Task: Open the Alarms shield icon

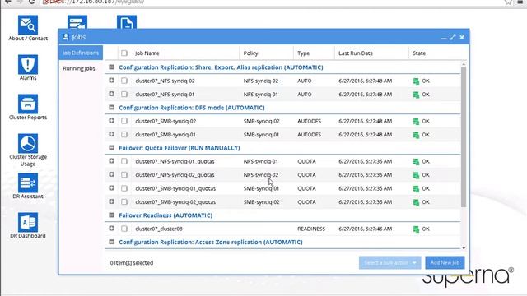Action: point(28,64)
